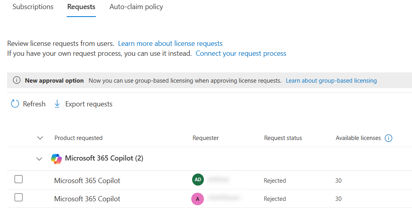Click product name in the pink A requester row
Screen dimensions: 412x208
coord(87,199)
